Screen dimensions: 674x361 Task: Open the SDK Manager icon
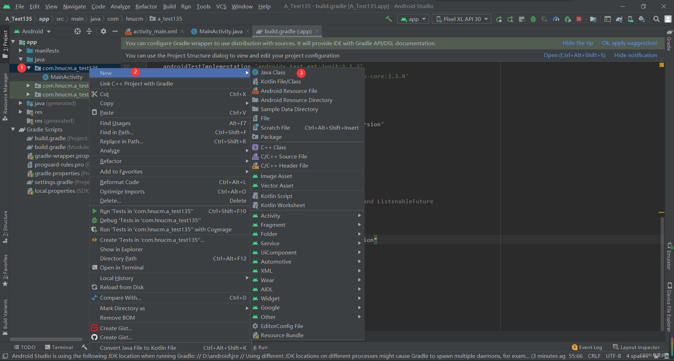[x=642, y=19]
